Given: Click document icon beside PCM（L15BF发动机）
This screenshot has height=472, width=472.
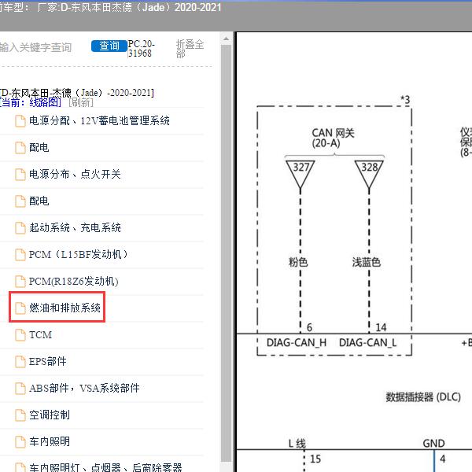Looking at the screenshot, I should pos(20,255).
